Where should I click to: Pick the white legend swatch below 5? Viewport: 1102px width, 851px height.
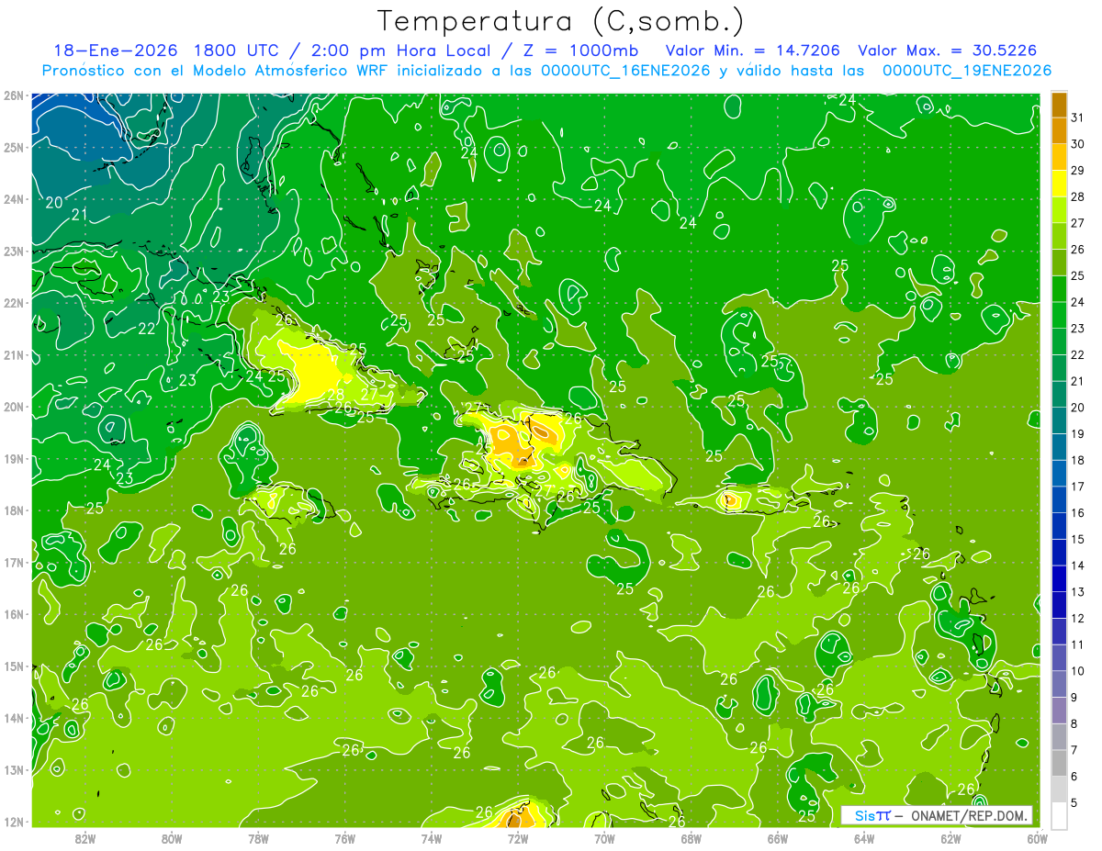(x=1059, y=815)
